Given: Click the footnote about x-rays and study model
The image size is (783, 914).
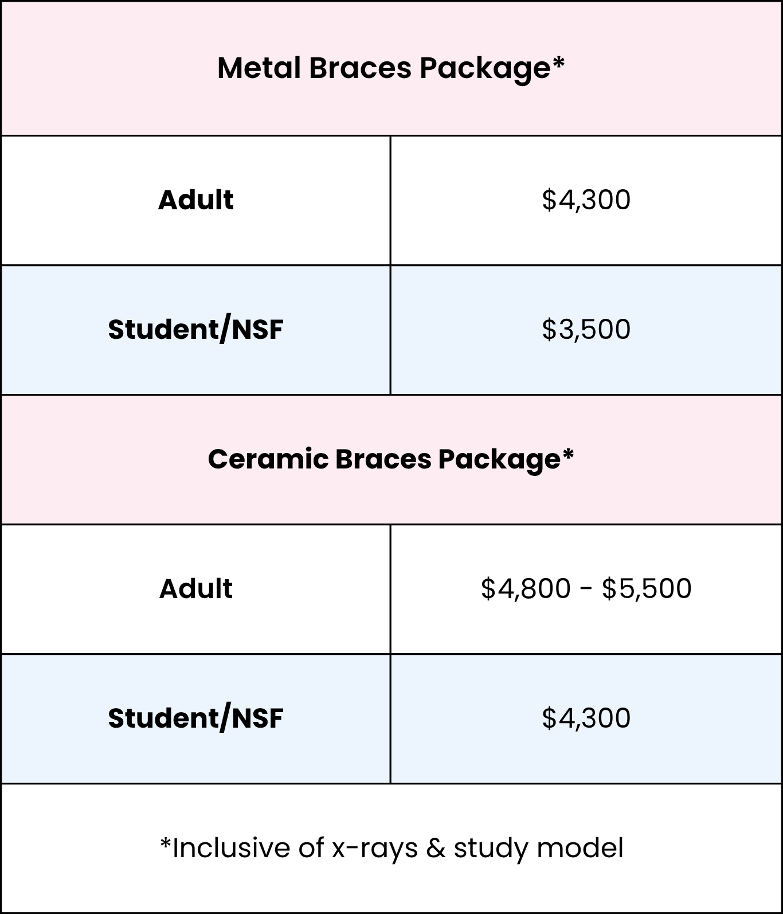Looking at the screenshot, I should pos(391,848).
